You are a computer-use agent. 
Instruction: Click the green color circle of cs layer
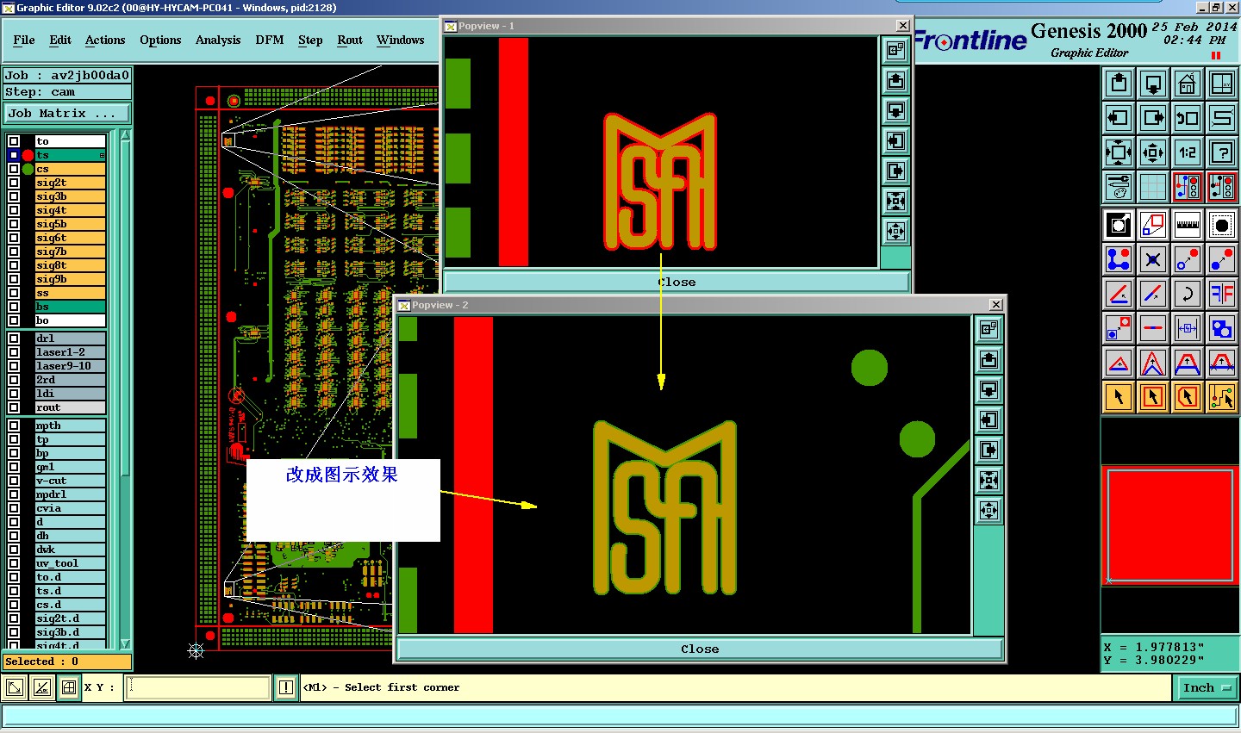pos(28,169)
